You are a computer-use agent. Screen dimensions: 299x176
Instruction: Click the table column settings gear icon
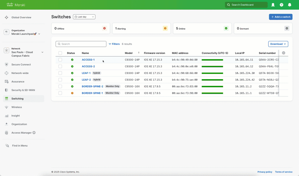(284, 53)
